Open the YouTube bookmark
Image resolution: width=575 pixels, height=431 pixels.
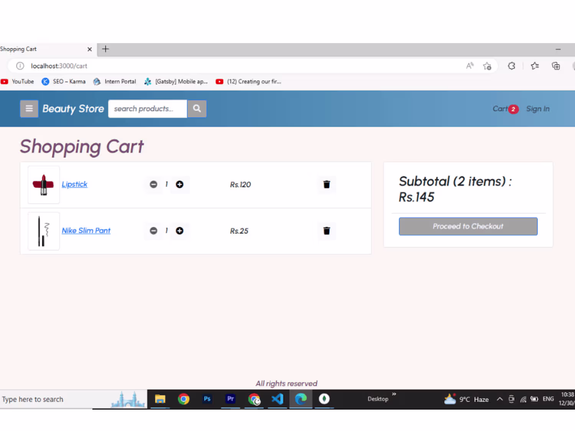point(18,82)
